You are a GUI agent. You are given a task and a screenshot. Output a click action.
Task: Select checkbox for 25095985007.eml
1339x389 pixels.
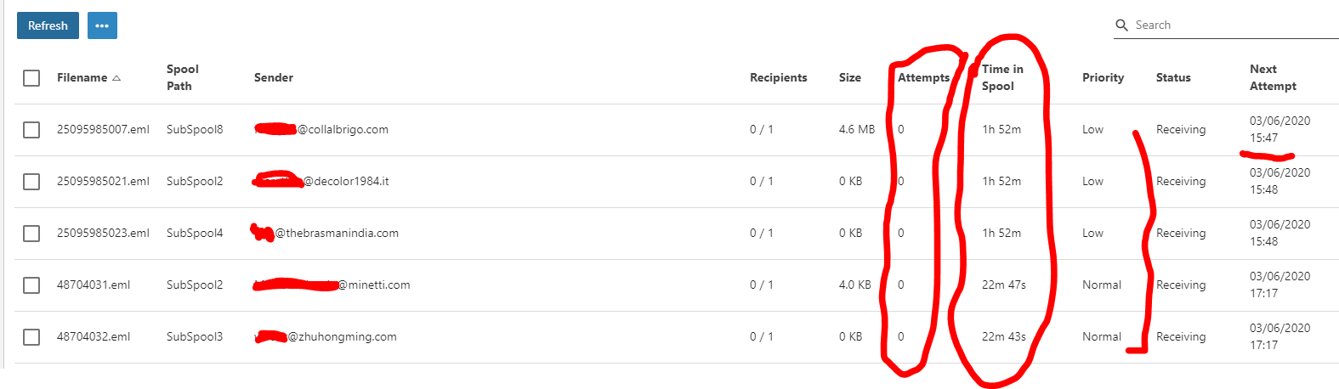[31, 130]
